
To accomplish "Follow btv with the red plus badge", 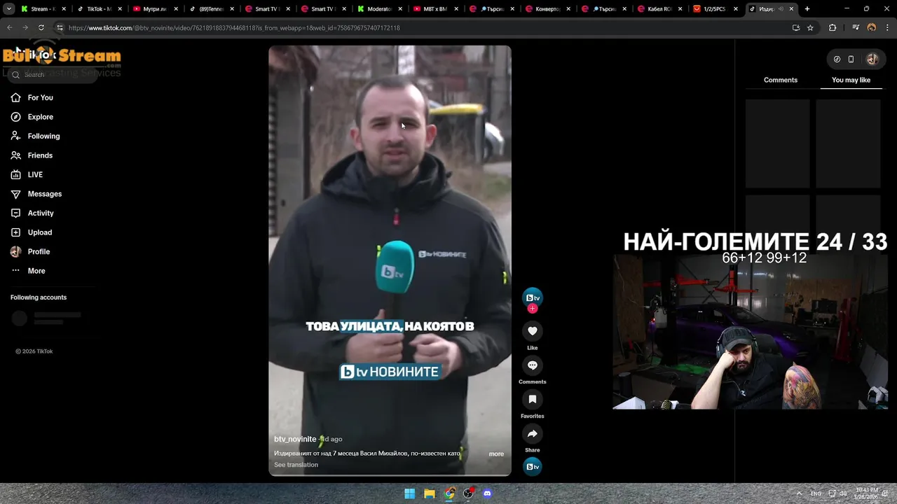I will (533, 309).
